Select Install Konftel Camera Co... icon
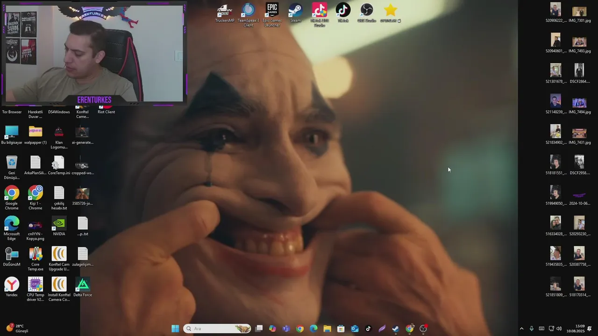 coord(59,289)
